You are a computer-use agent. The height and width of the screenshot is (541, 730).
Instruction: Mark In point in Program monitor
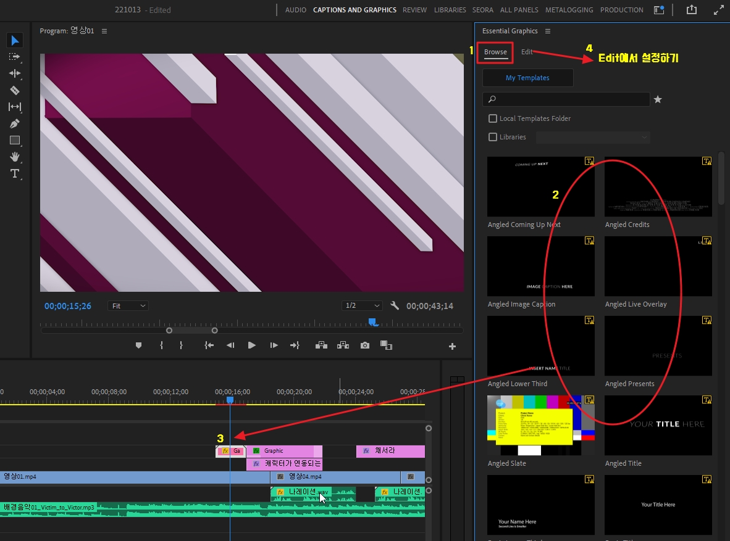coord(162,345)
